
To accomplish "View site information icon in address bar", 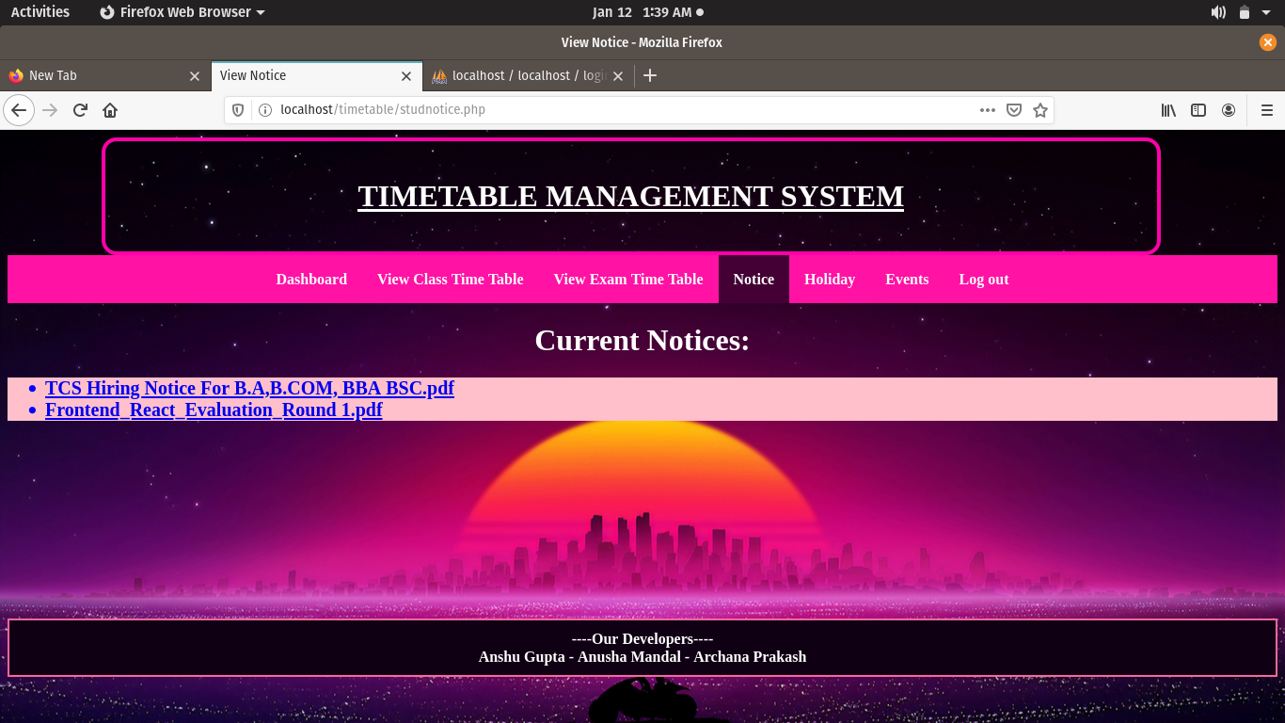I will click(265, 110).
